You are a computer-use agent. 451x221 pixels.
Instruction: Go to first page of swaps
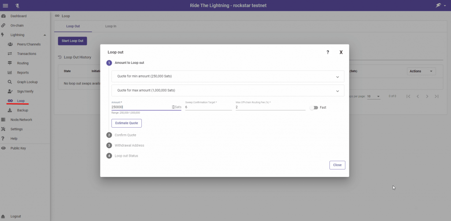pyautogui.click(x=408, y=96)
